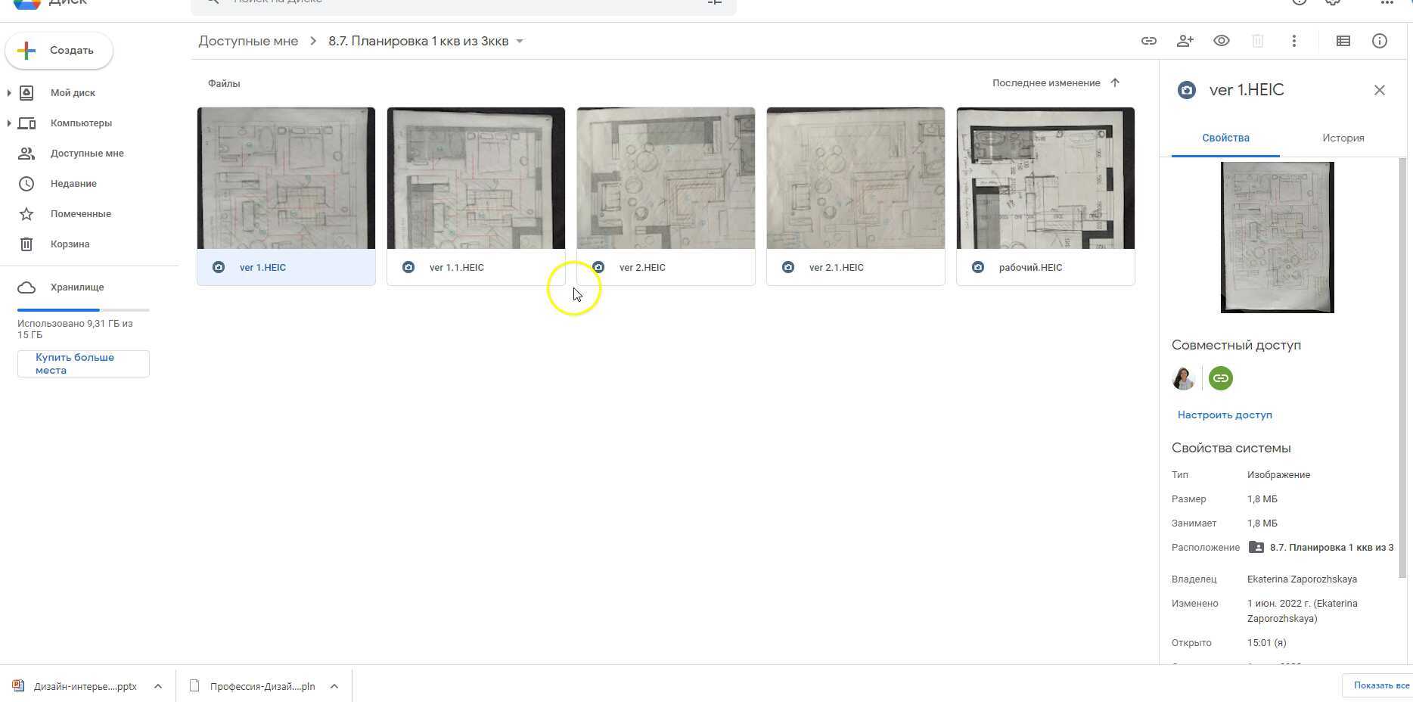The image size is (1413, 702).
Task: Open the three-dot more actions menu
Action: [1293, 41]
